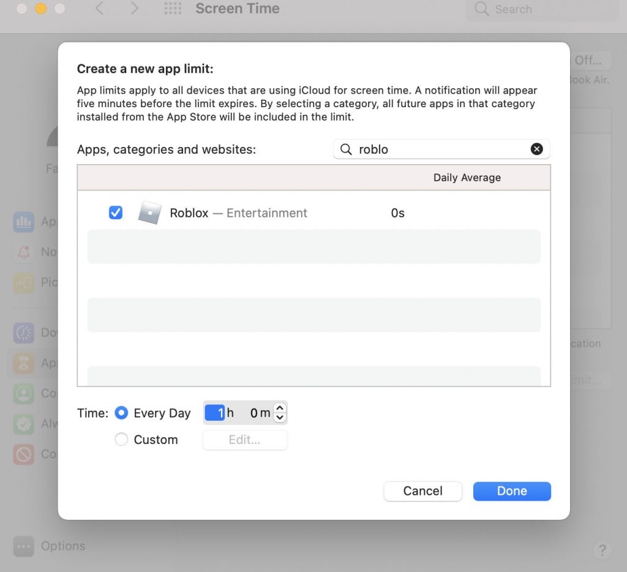
Task: Open App Usage bar chart sidebar icon
Action: pos(24,222)
